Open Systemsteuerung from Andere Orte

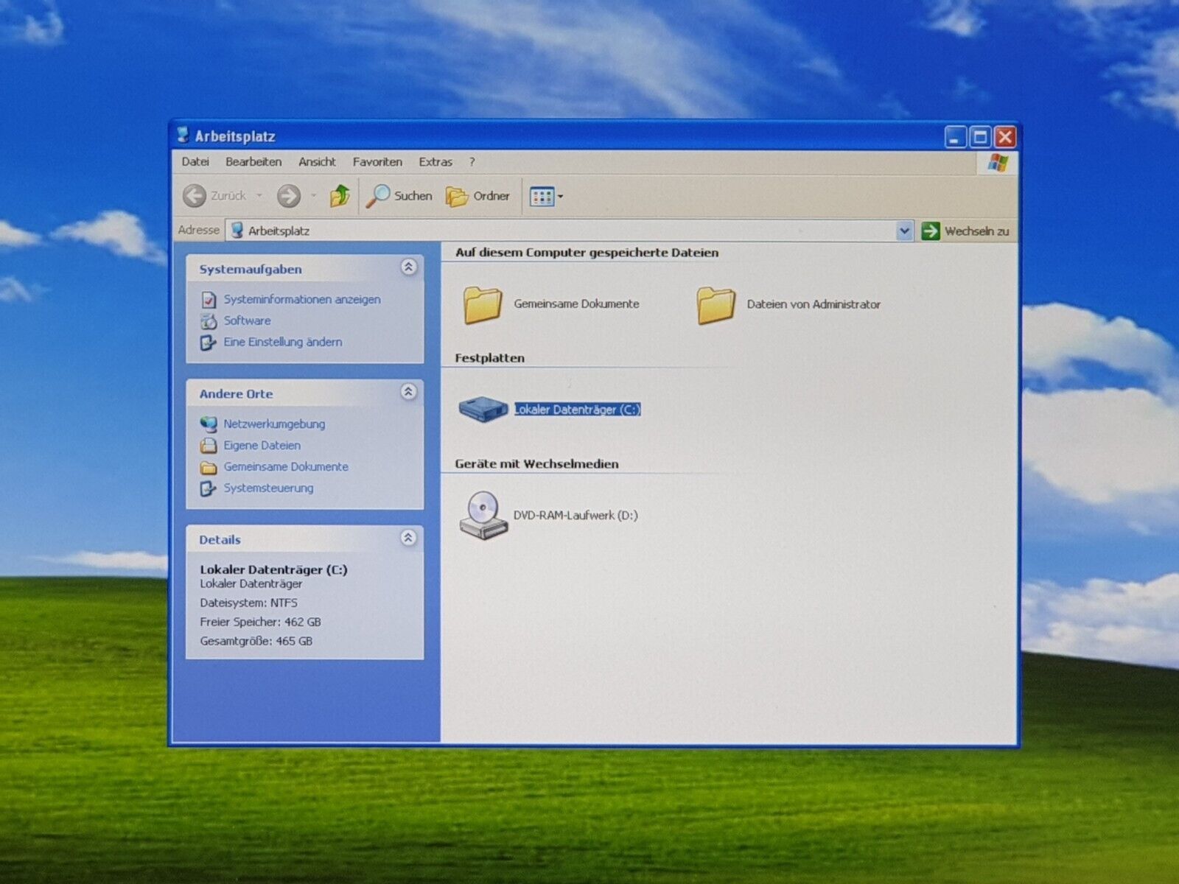[x=268, y=488]
